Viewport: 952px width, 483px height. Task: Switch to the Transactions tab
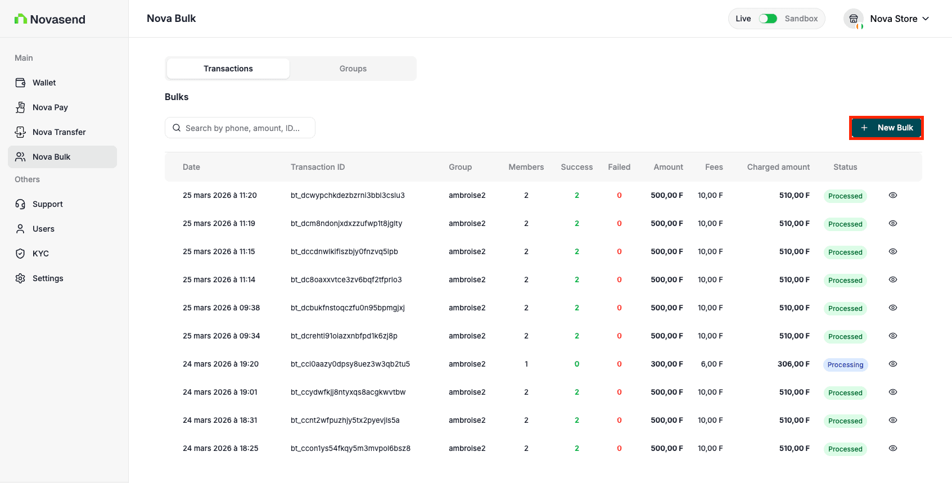(x=228, y=69)
